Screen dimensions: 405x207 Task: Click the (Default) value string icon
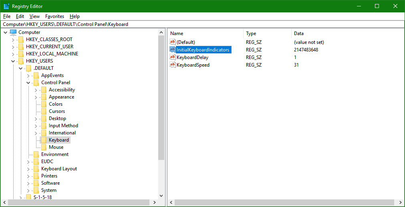[173, 42]
